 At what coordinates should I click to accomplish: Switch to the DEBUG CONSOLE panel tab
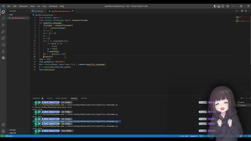pos(62,98)
